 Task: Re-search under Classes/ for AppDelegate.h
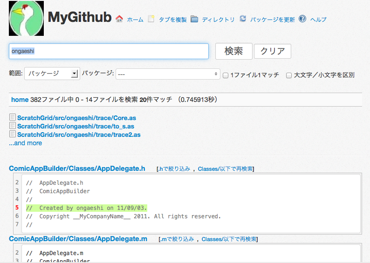tap(225, 169)
